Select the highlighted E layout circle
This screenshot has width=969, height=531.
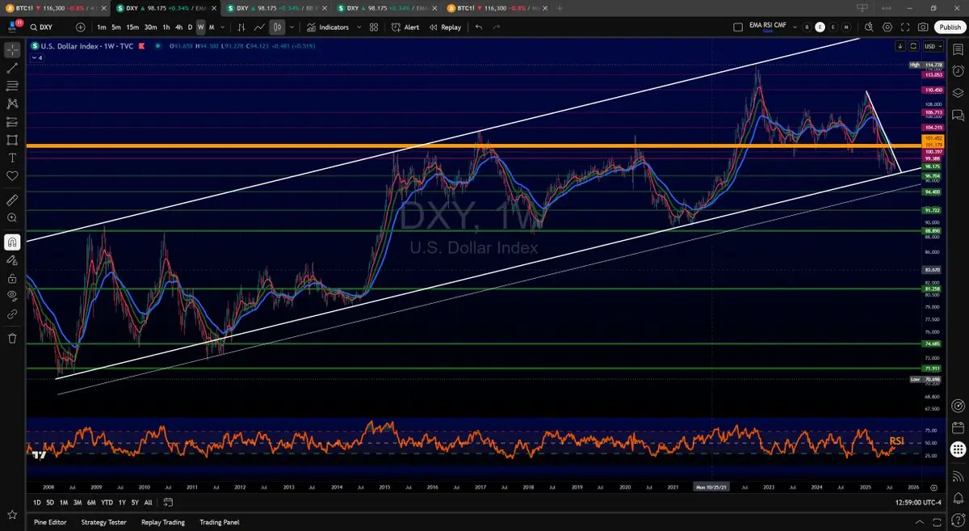click(820, 27)
